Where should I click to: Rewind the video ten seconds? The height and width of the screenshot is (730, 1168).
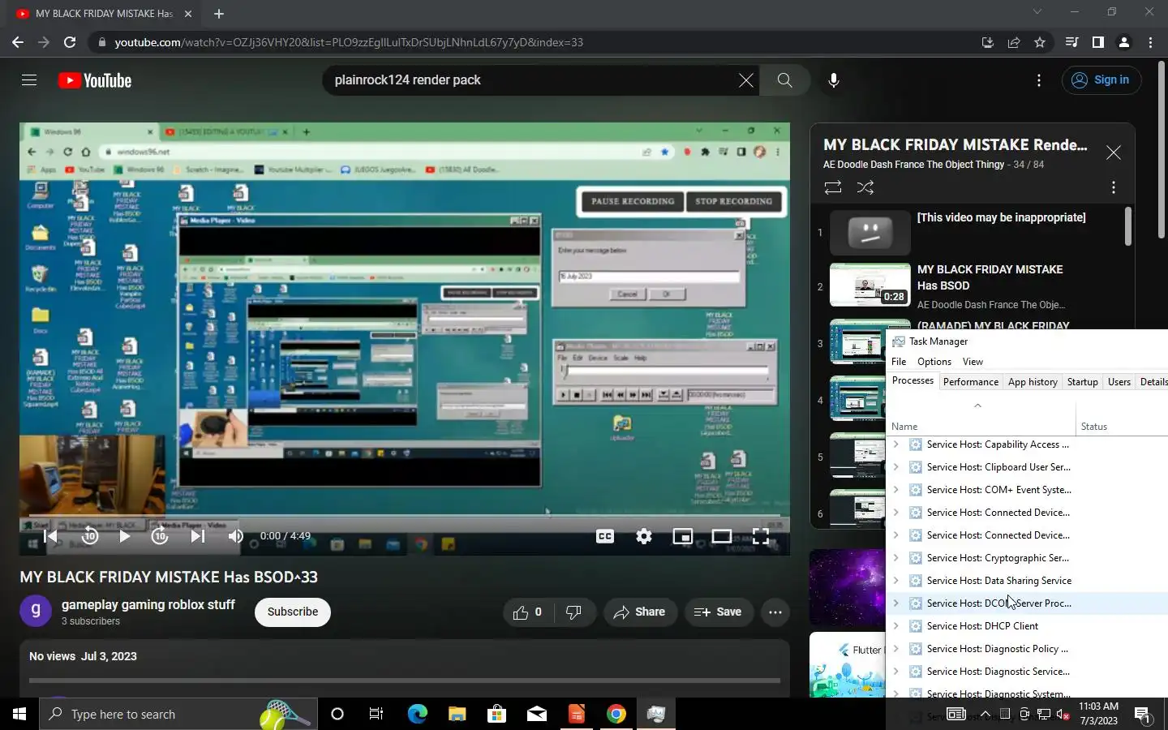pos(89,536)
